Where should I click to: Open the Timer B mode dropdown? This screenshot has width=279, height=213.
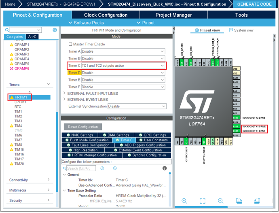(x=123, y=58)
